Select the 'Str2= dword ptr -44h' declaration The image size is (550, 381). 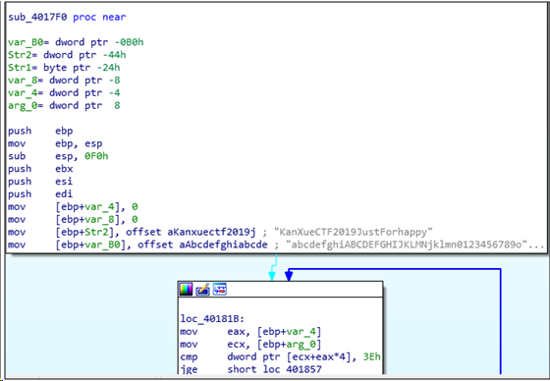tap(67, 55)
